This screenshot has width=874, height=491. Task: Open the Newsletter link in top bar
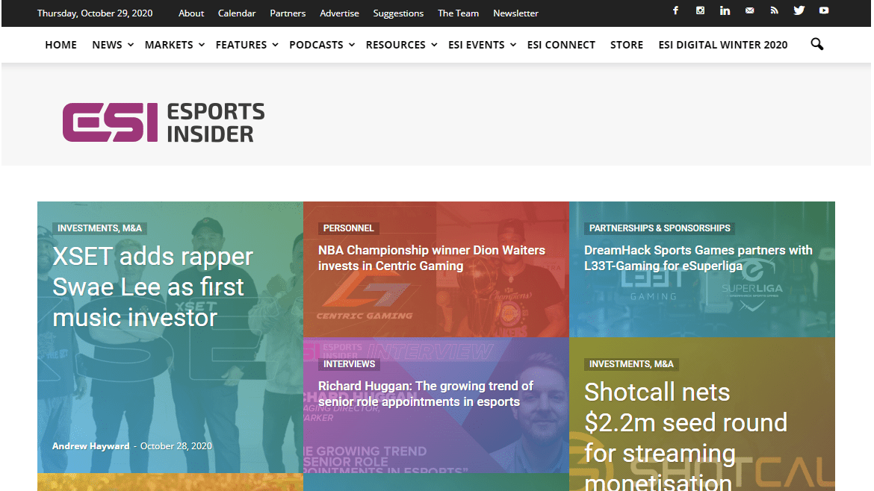point(515,13)
